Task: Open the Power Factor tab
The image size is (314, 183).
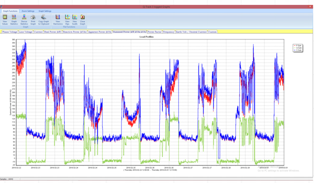Action: click(x=155, y=32)
